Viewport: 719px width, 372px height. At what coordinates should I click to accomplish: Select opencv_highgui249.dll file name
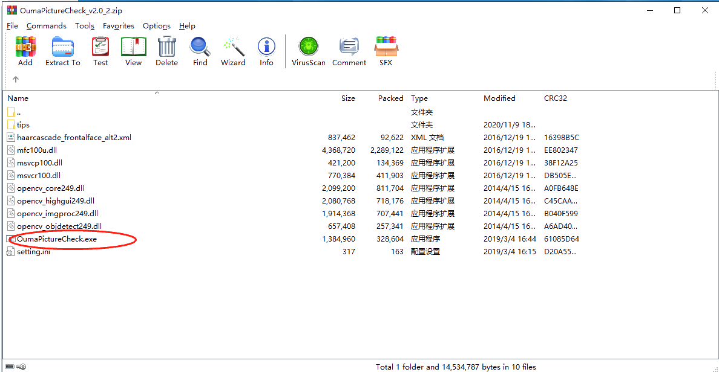pyautogui.click(x=56, y=201)
